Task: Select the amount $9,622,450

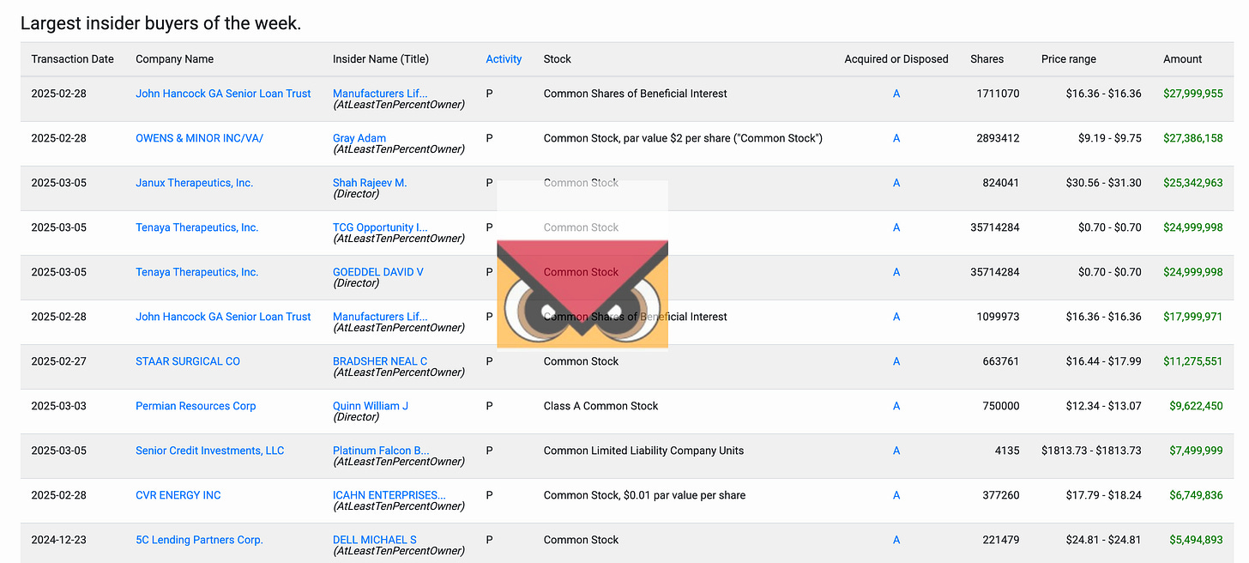Action: point(1197,406)
